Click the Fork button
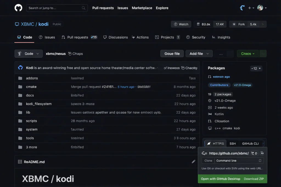 [238, 24]
